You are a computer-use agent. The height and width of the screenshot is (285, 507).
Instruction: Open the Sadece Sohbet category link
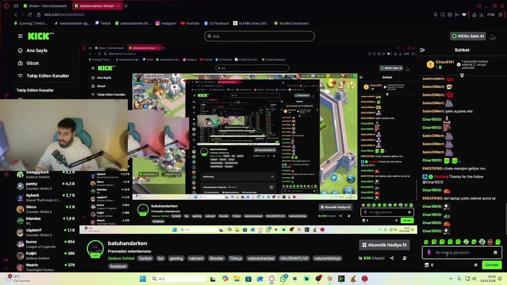121,258
